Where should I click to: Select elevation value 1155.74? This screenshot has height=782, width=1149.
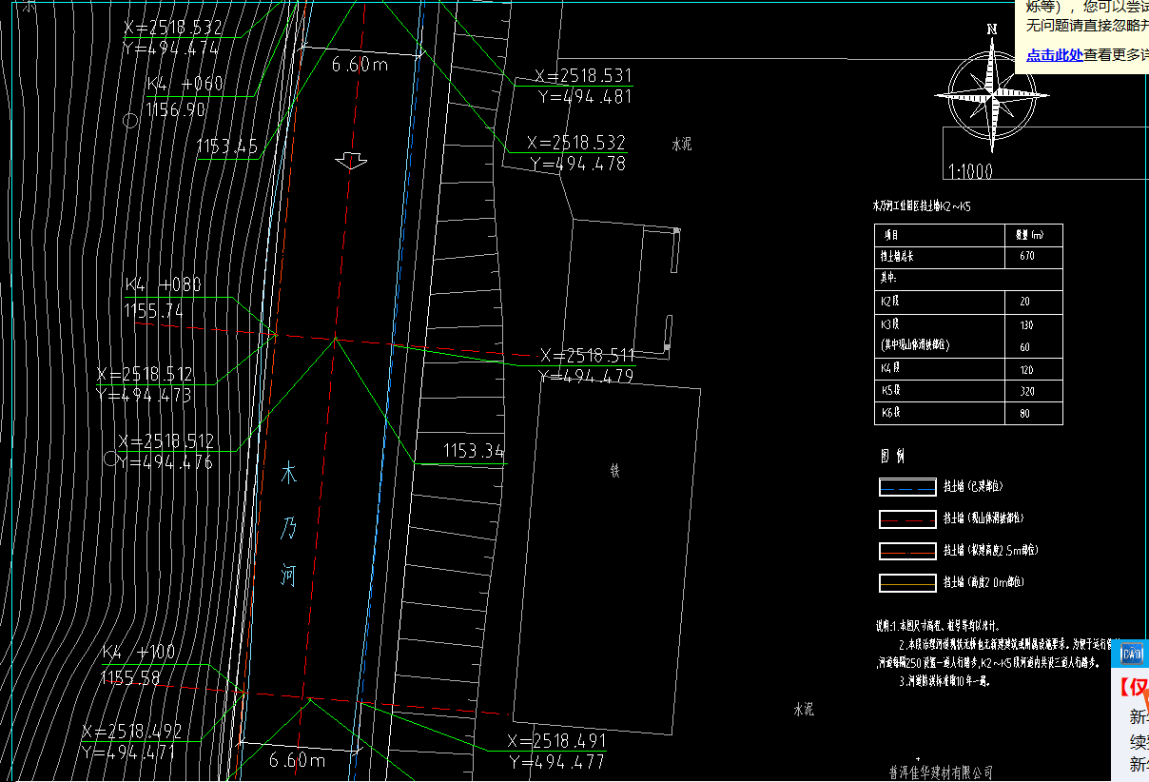(154, 311)
